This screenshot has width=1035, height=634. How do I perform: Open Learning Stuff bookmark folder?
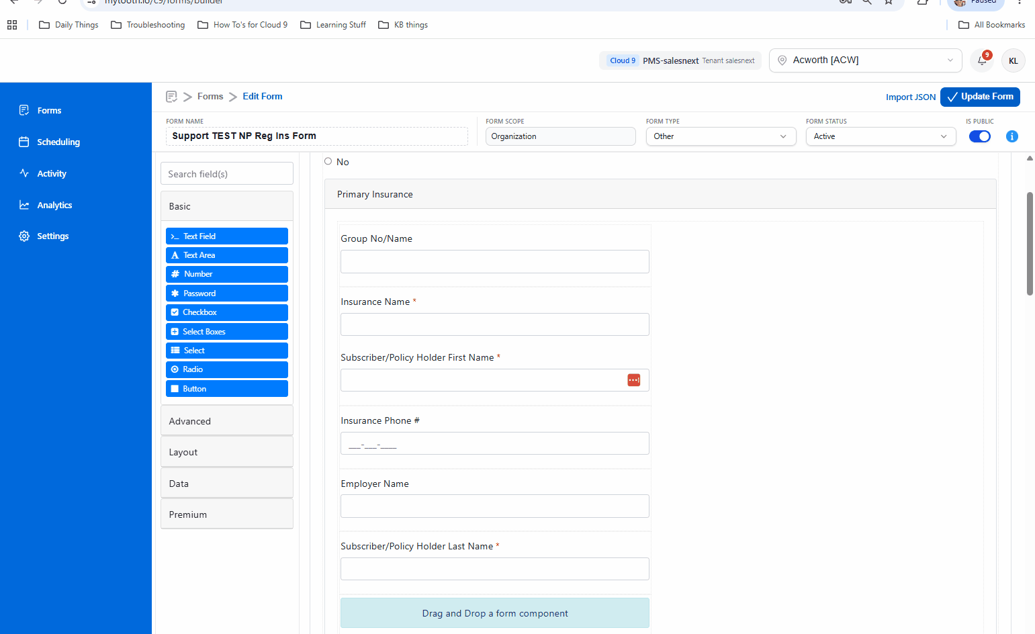pyautogui.click(x=333, y=25)
